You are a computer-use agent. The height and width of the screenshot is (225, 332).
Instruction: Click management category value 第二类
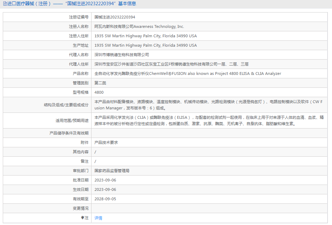(100, 83)
